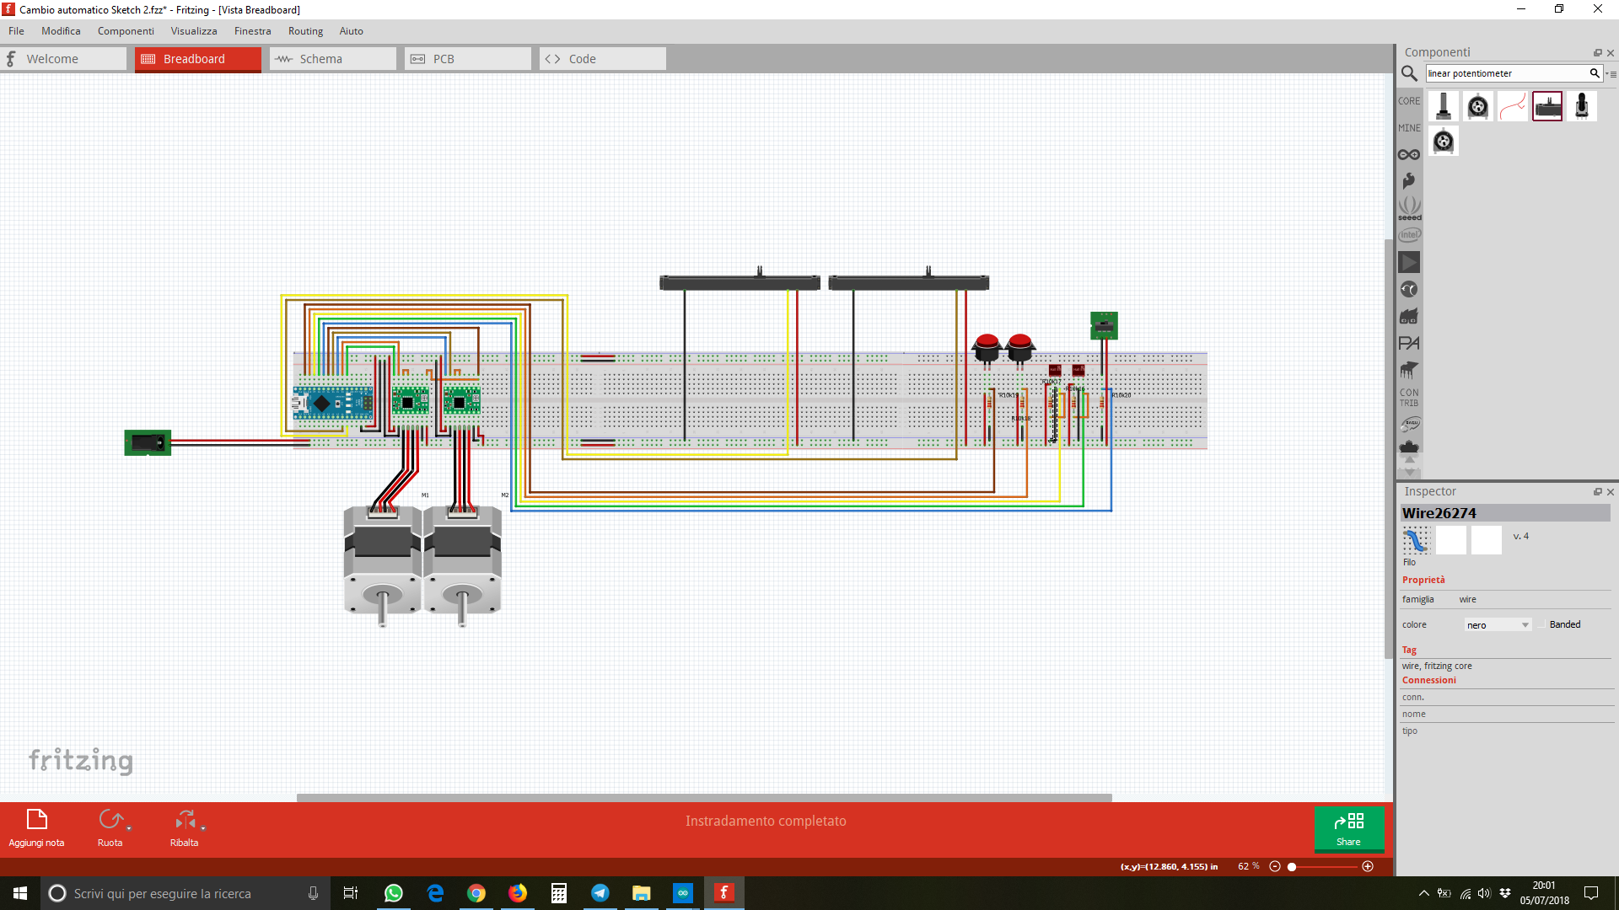This screenshot has height=910, width=1619.
Task: Click the zoom slider handle
Action: tap(1292, 866)
